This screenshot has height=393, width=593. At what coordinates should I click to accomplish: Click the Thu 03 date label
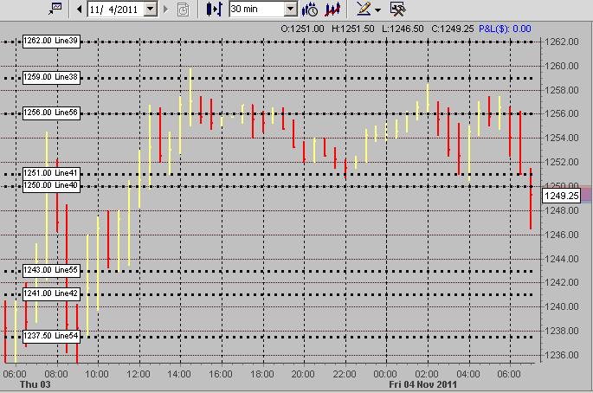[35, 384]
